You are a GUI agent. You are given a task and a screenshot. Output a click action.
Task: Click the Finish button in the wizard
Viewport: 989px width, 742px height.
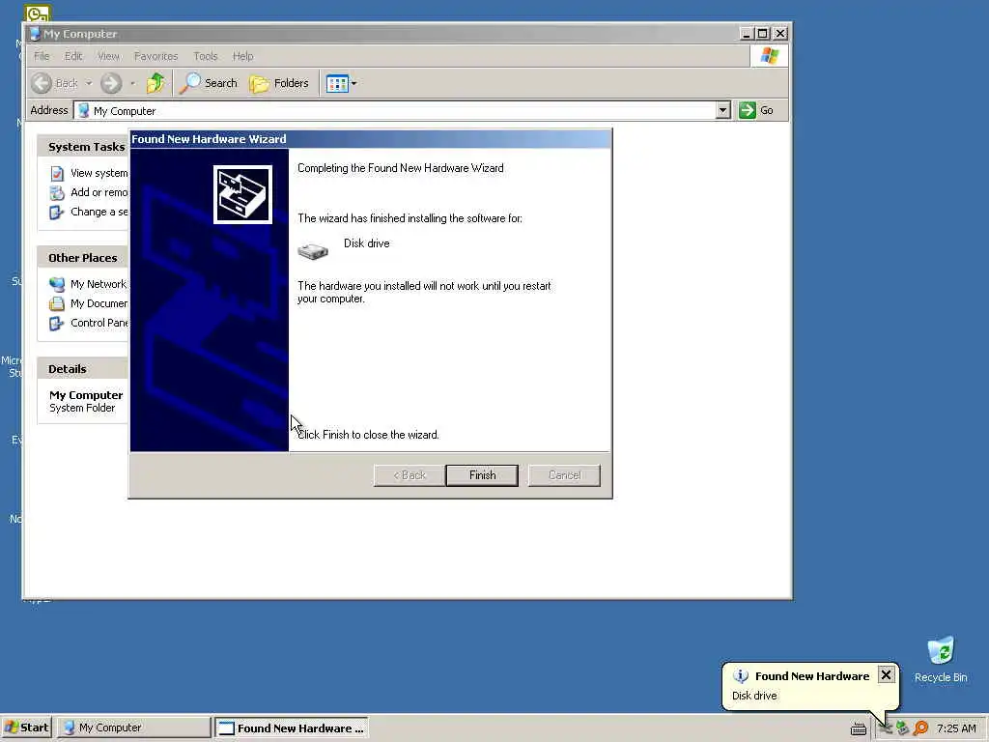[482, 475]
